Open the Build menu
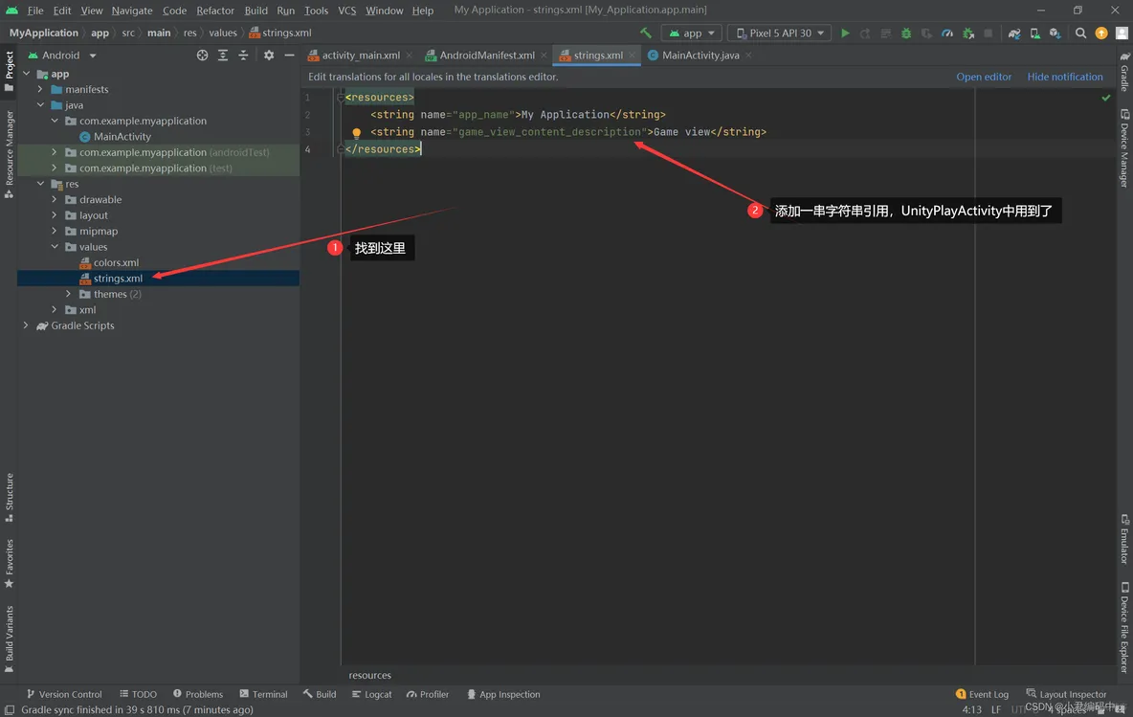Image resolution: width=1133 pixels, height=717 pixels. [x=255, y=11]
